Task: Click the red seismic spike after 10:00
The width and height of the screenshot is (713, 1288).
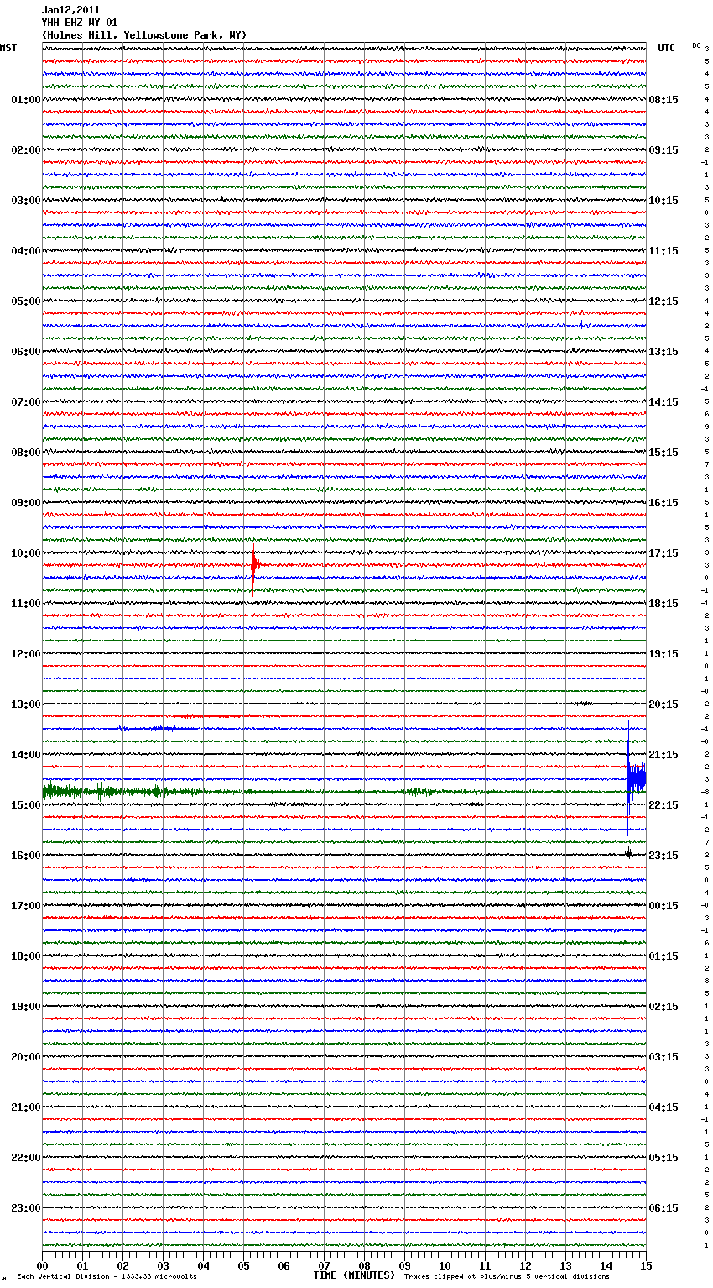Action: point(254,565)
